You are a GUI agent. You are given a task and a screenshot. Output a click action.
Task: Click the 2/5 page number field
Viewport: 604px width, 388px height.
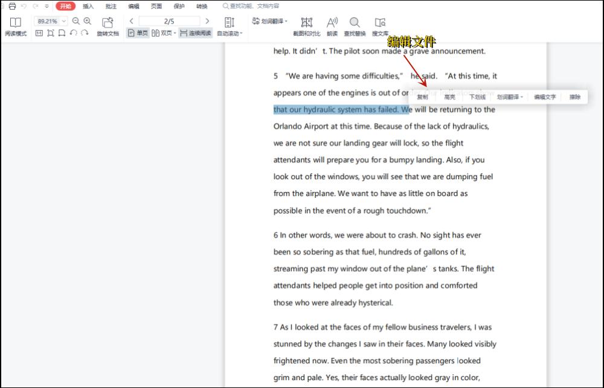pos(169,21)
